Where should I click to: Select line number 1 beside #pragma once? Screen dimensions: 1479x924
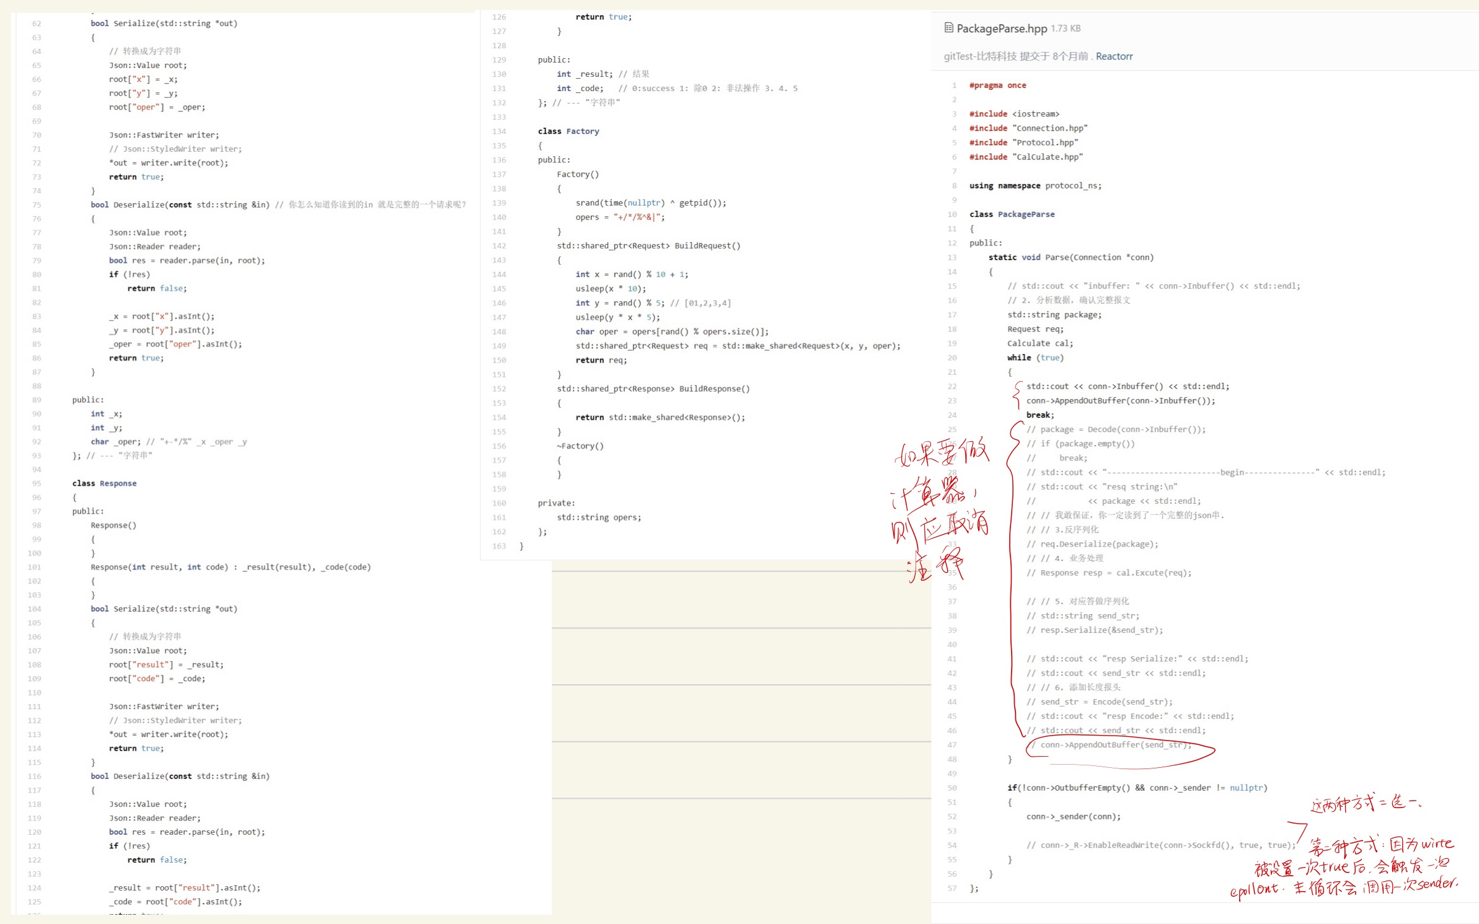[x=954, y=86]
